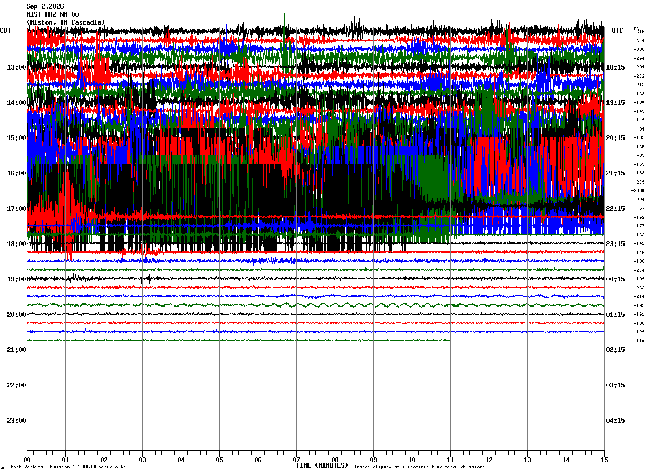
Task: Click the 21:00 CDT hour label
Action: 17,350
